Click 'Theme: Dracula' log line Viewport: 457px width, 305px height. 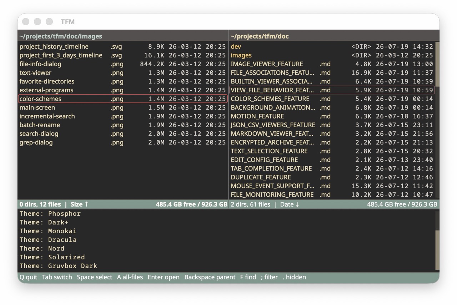pos(48,240)
